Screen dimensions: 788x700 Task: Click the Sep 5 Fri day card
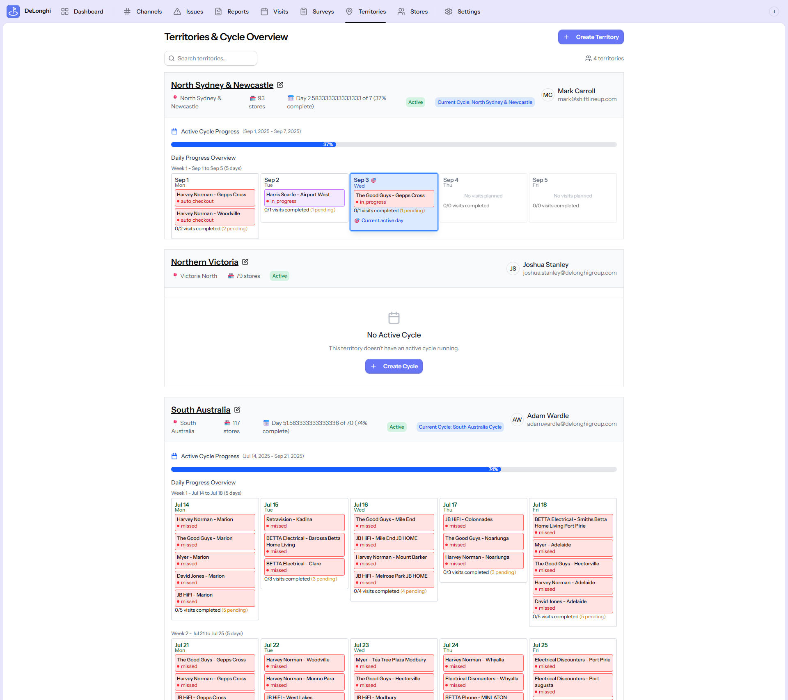573,198
